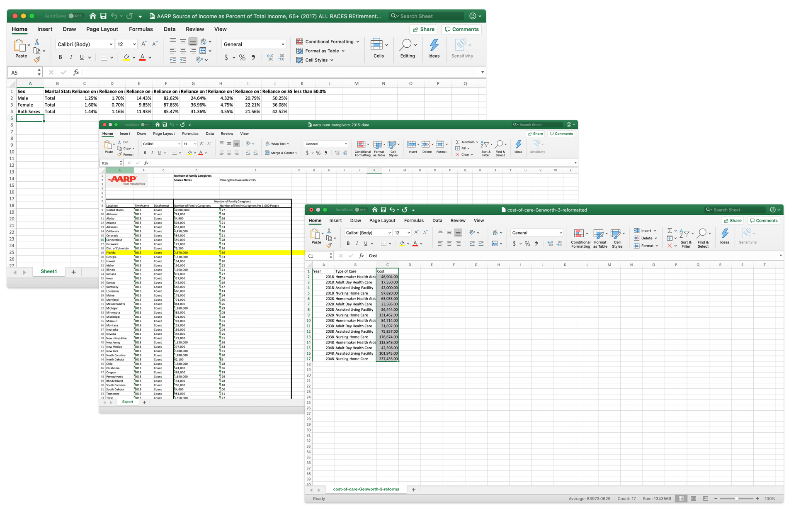Toggle Bold in cost-of-care window

[348, 244]
